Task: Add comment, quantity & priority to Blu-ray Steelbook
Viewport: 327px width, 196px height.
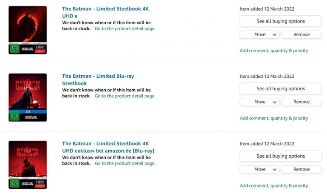Action: pyautogui.click(x=273, y=118)
